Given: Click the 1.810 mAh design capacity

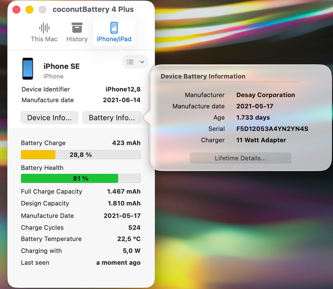Looking at the screenshot, I should click(124, 203).
